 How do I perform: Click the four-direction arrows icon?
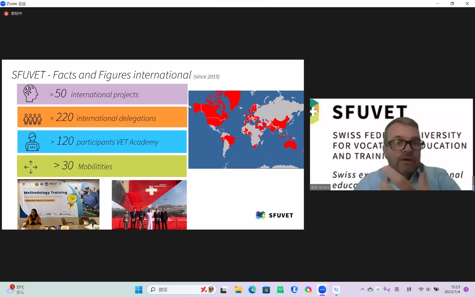pos(31,167)
